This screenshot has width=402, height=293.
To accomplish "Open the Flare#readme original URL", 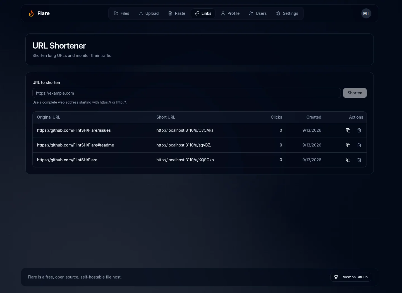I will click(x=76, y=145).
